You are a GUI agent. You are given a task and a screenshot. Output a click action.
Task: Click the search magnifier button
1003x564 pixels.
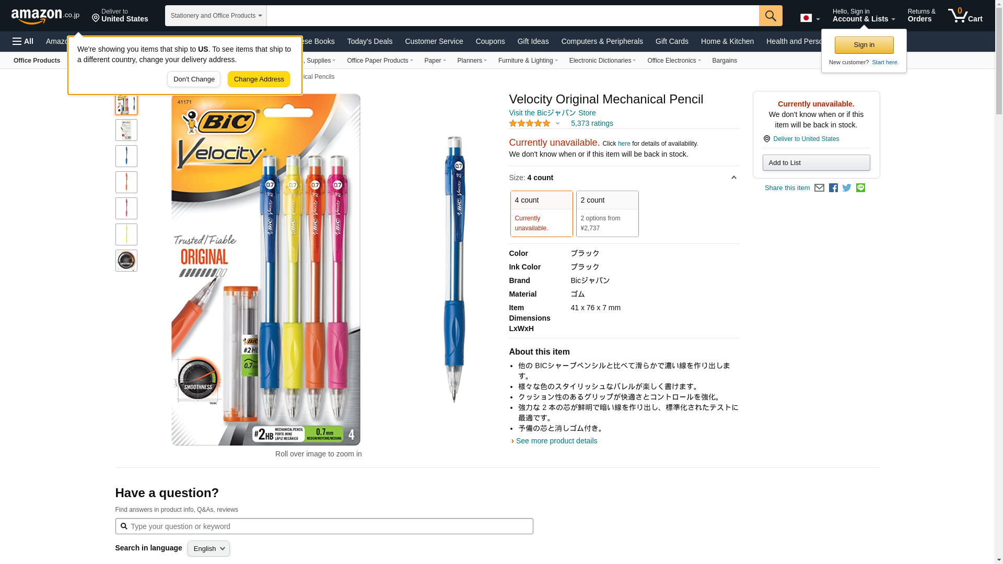771,16
